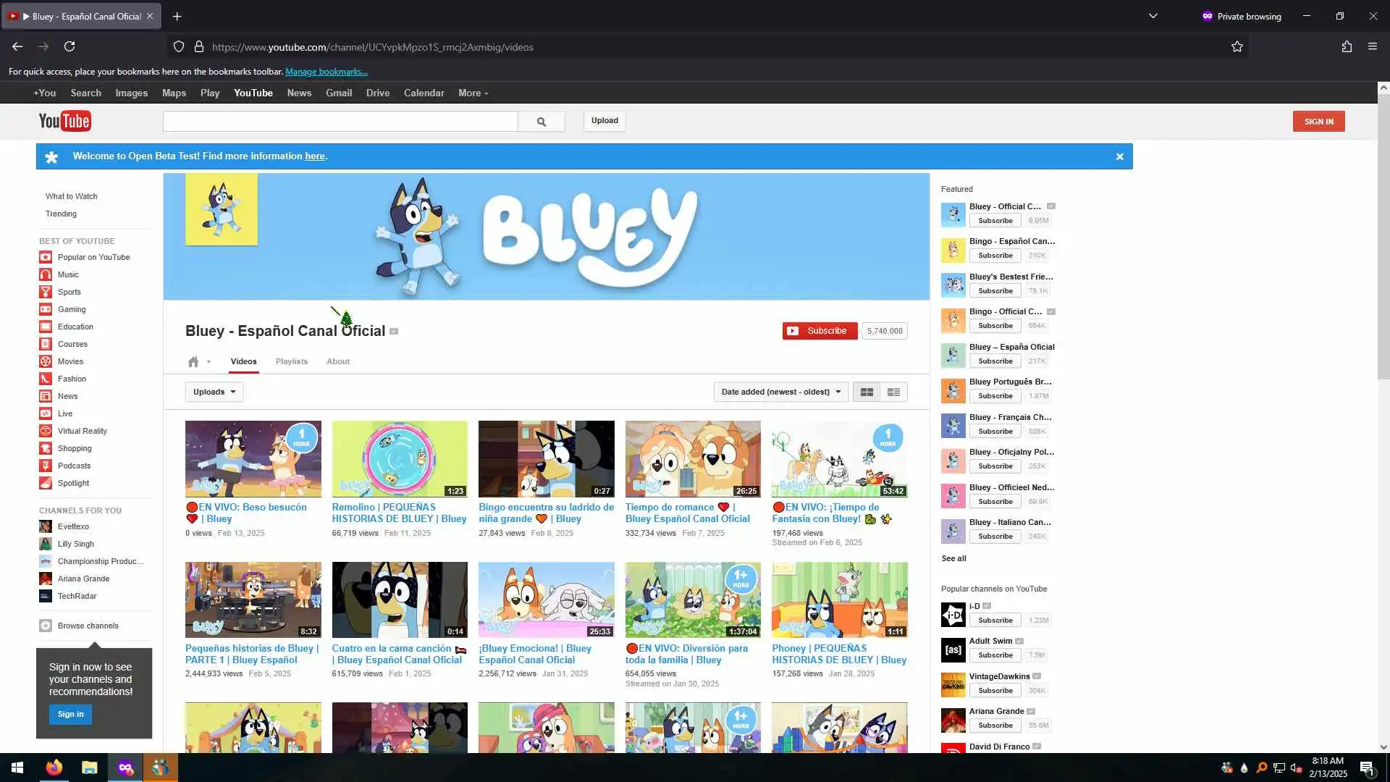The height and width of the screenshot is (782, 1390).
Task: Open Firefox from the Windows taskbar
Action: (x=54, y=768)
